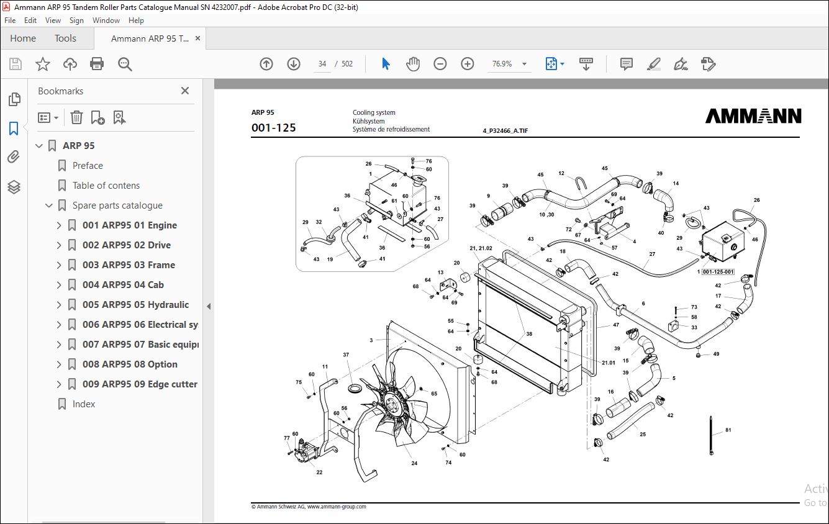Switch to the Home tab
829x524 pixels.
coord(23,38)
